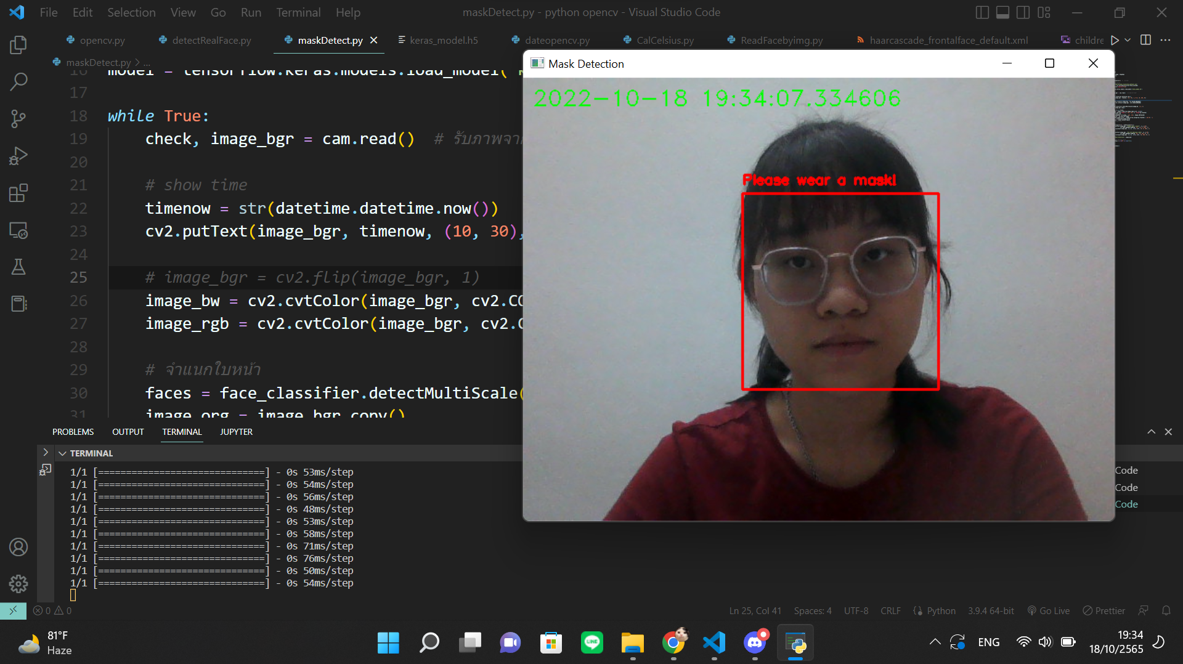Screen dimensions: 1183x664
Task: Open the Extensions view icon
Action: 18,192
